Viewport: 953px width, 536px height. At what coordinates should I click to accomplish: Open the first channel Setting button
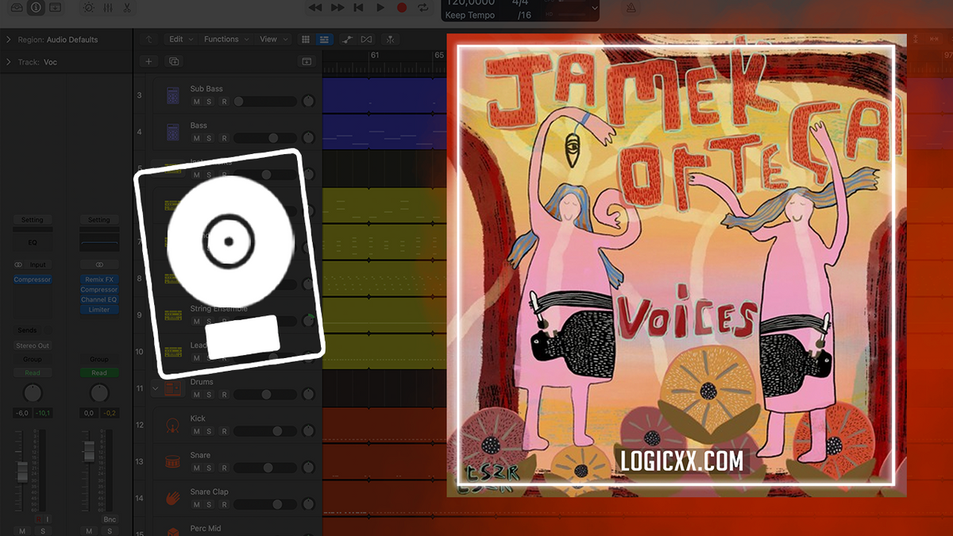[x=33, y=220]
